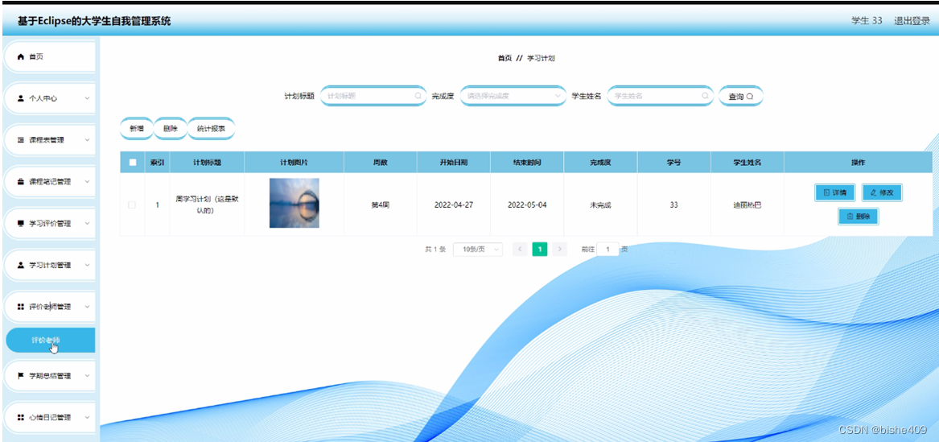Screen dimensions: 939x442
Task: Collapse 评价老师管理 menu chevron
Action: [88, 307]
